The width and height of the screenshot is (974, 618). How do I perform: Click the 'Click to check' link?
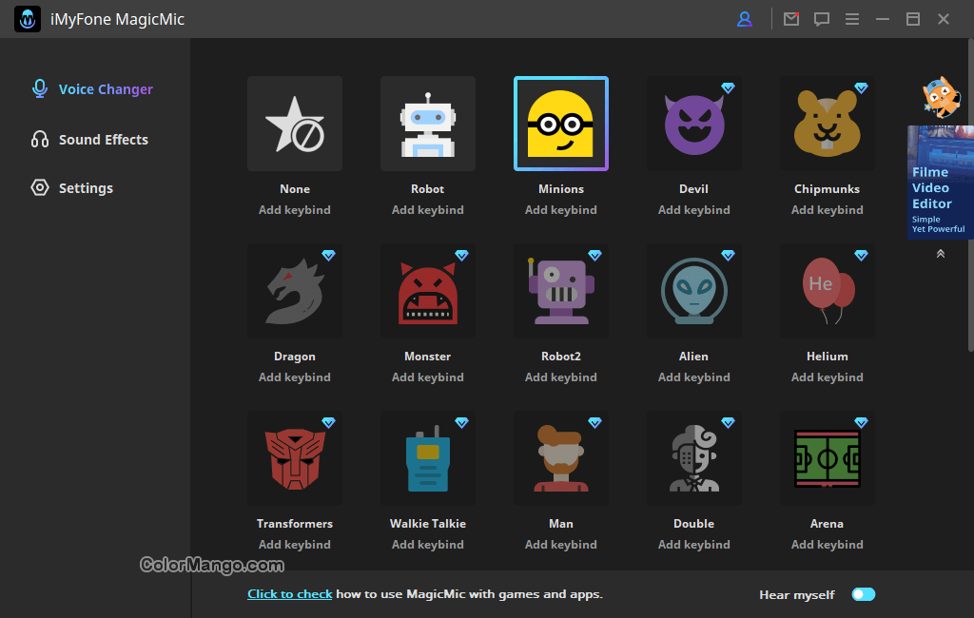coord(289,594)
